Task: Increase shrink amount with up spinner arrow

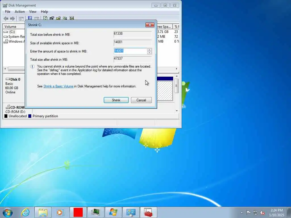Action: click(149, 50)
